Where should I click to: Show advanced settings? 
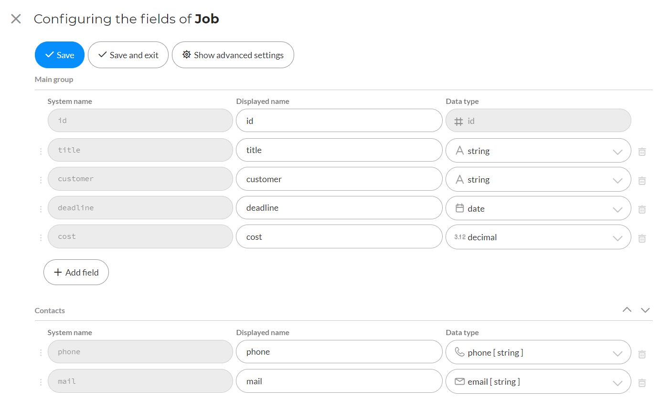point(233,55)
